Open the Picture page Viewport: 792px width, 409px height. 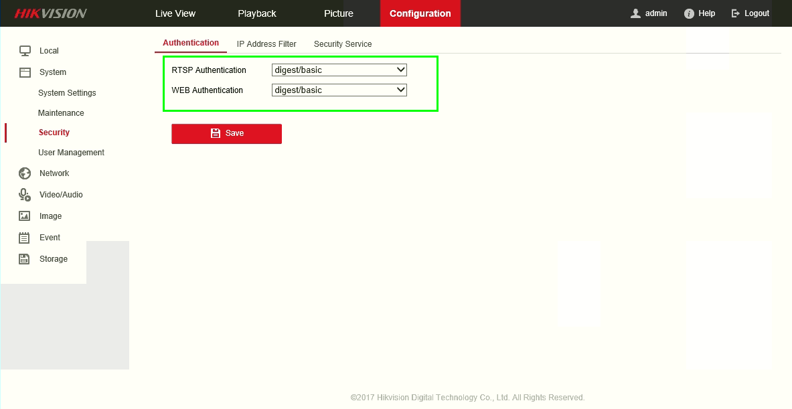(338, 13)
